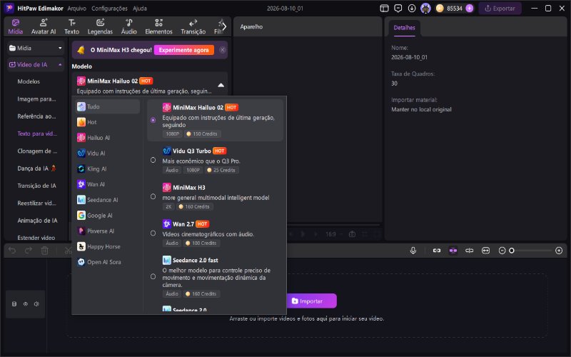Select the Wan 2.7 radio option

[x=153, y=233]
